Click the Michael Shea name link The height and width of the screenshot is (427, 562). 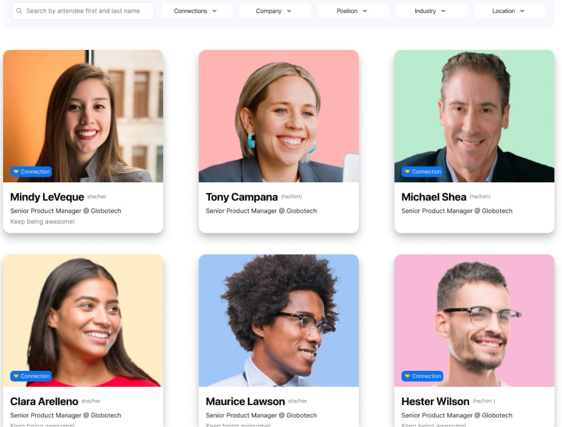(434, 197)
